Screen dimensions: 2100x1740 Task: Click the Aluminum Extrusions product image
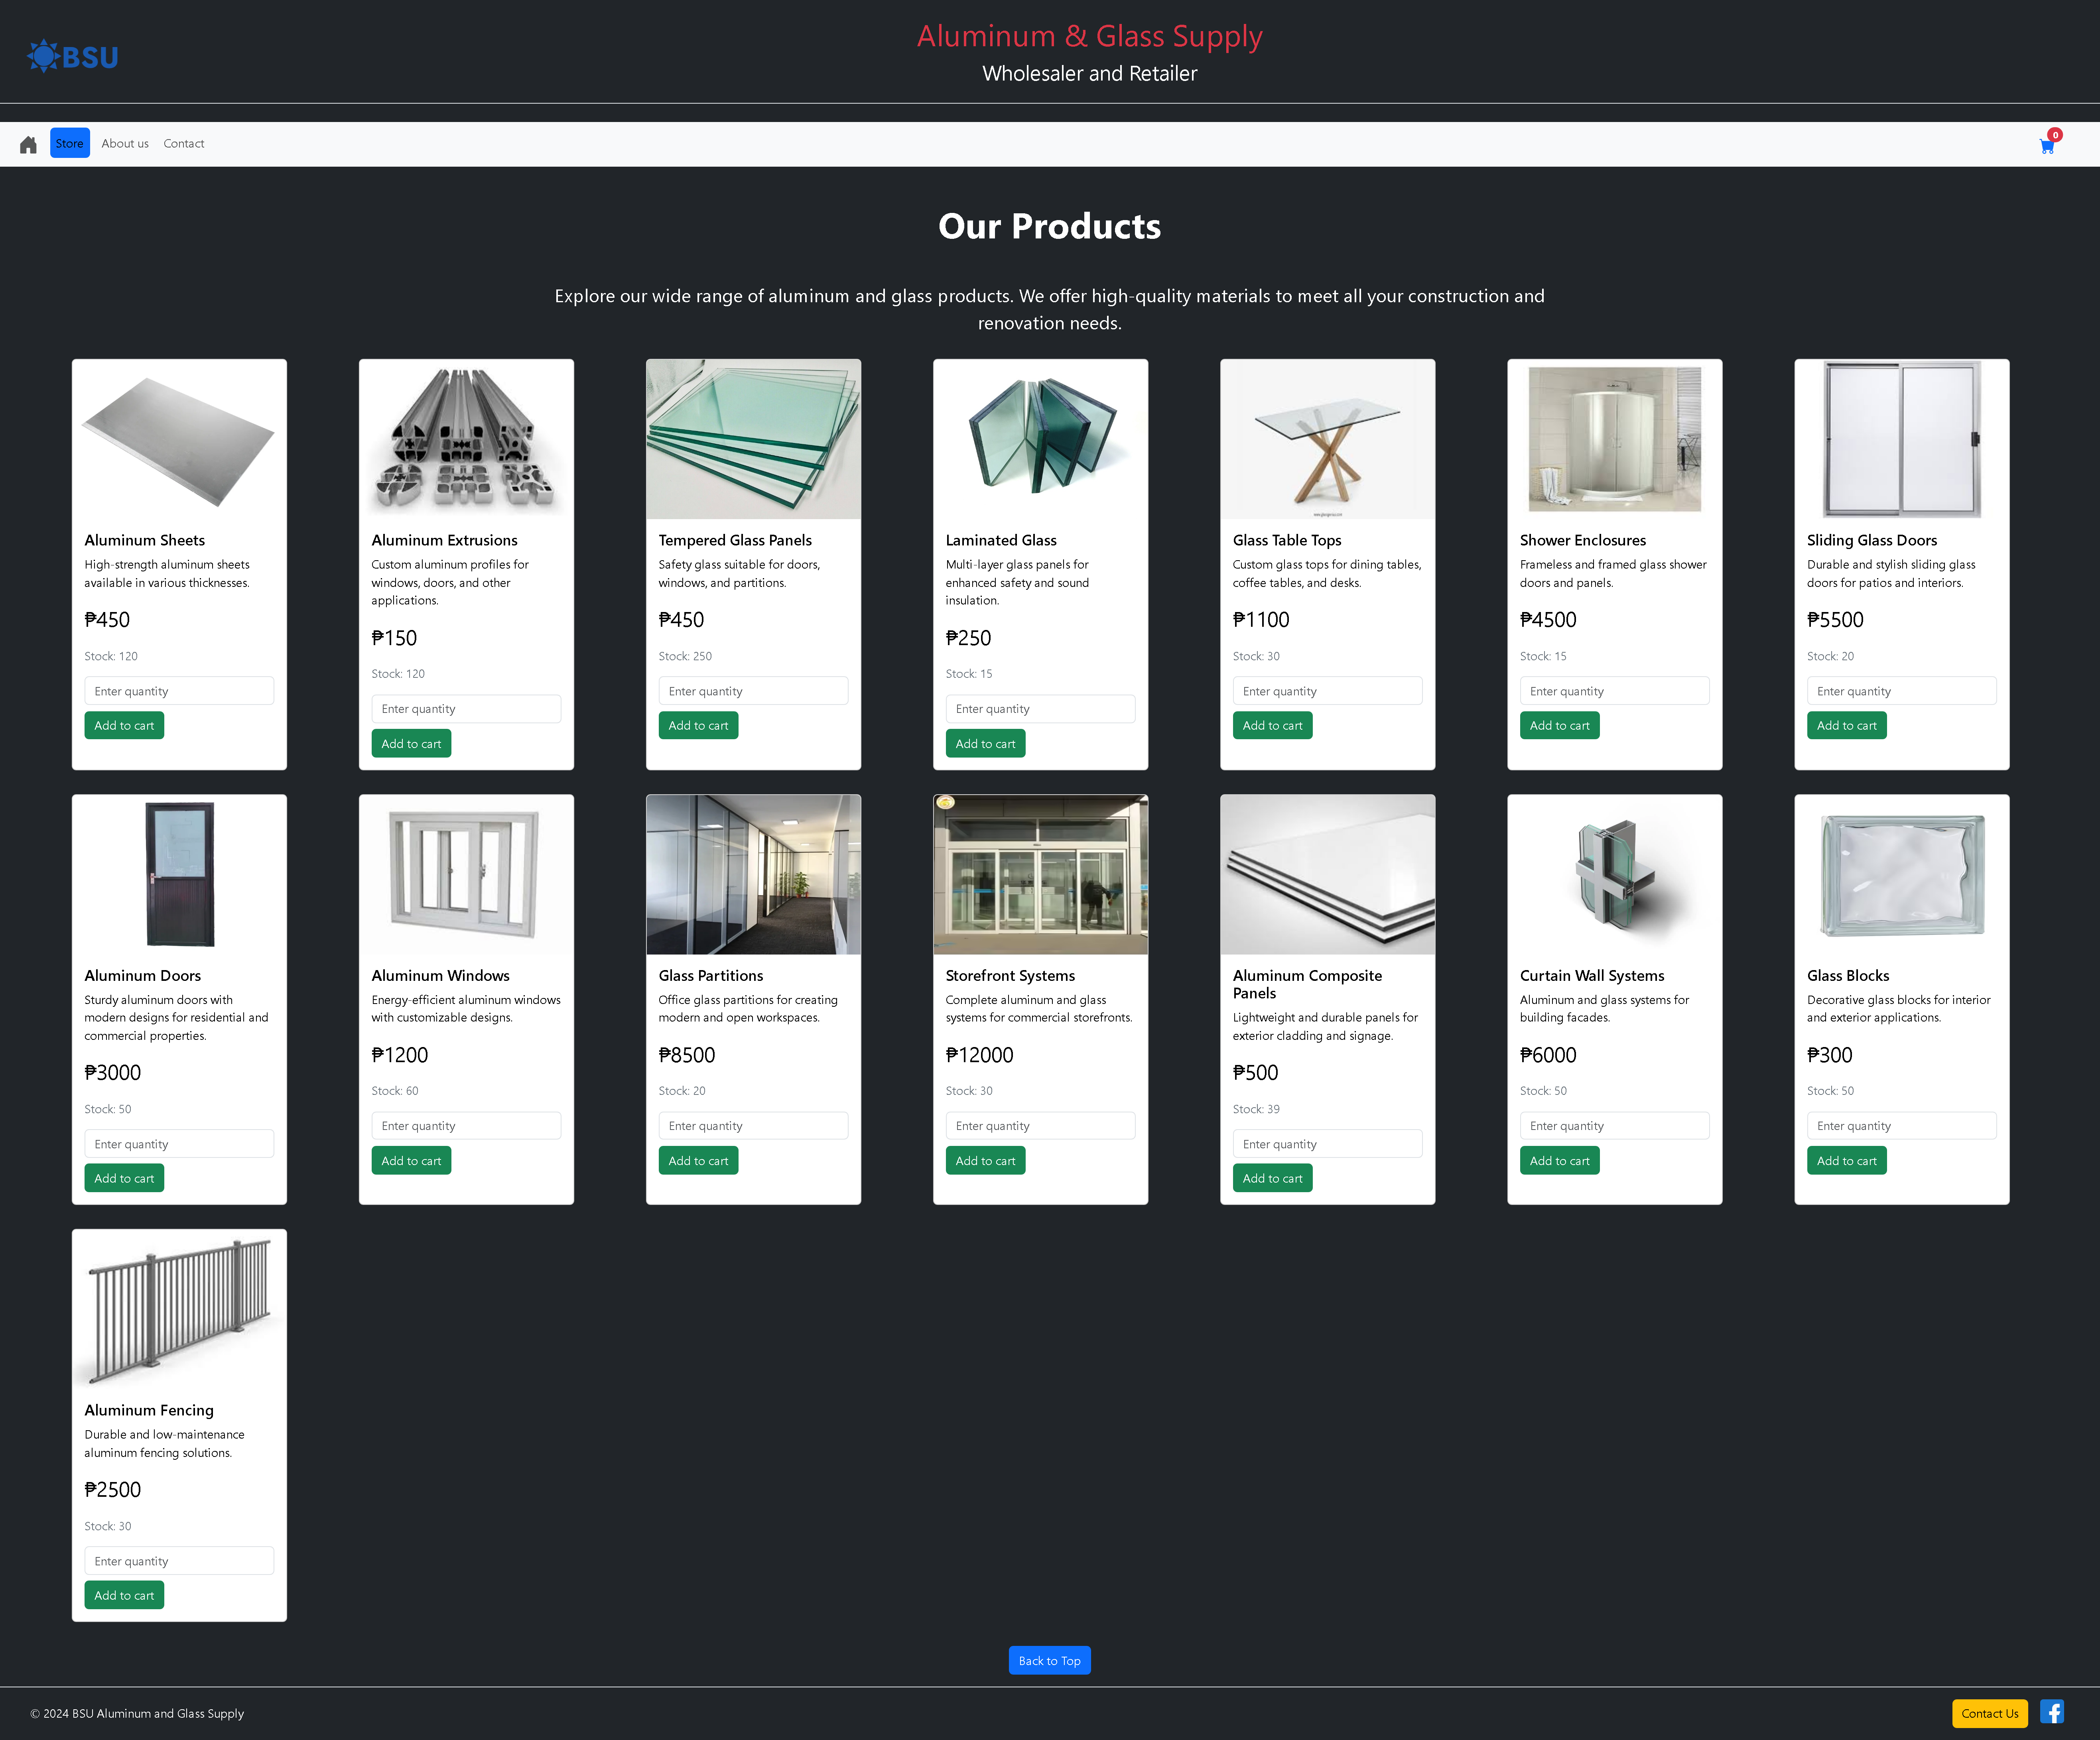tap(466, 439)
